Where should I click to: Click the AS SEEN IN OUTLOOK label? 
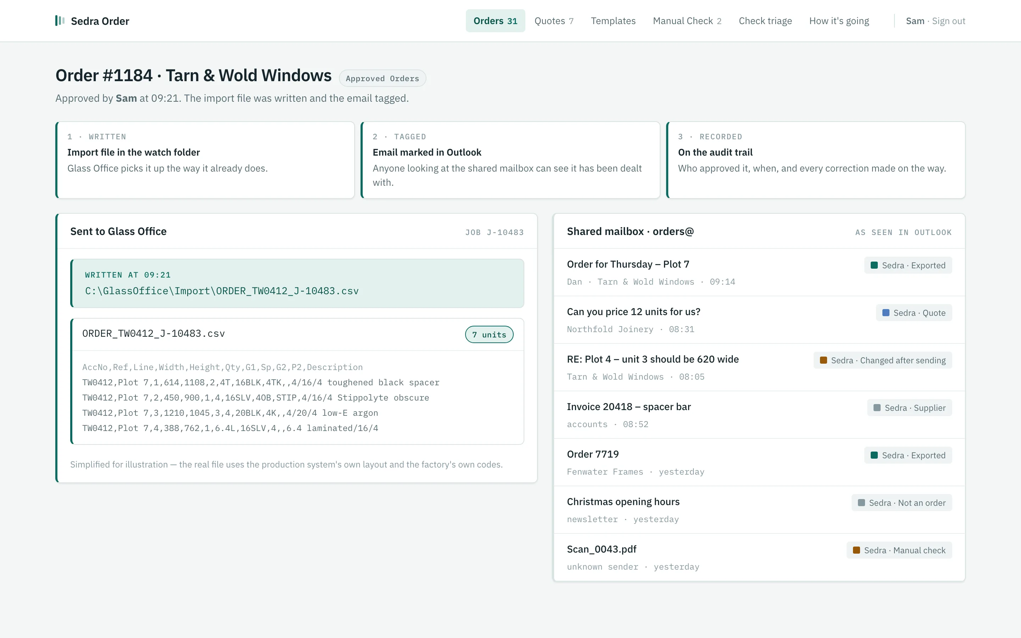click(x=903, y=232)
